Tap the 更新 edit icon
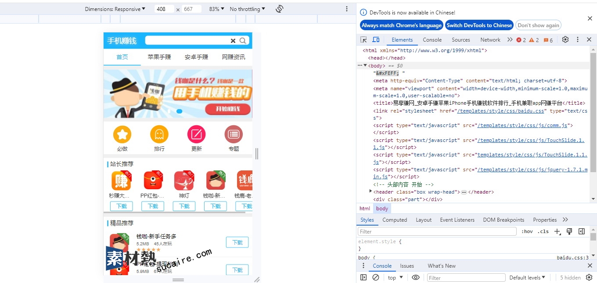The height and width of the screenshot is (283, 597). (x=196, y=134)
